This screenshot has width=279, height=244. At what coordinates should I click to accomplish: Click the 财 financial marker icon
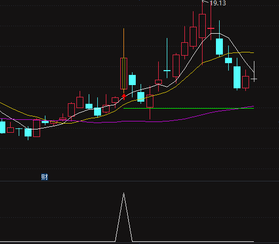click(44, 177)
